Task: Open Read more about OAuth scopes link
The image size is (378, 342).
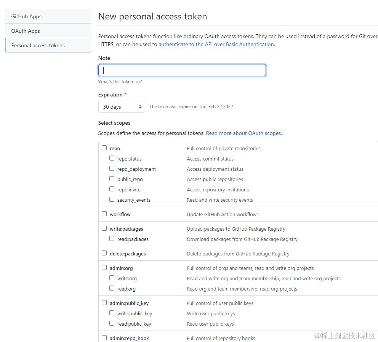Action: [244, 133]
